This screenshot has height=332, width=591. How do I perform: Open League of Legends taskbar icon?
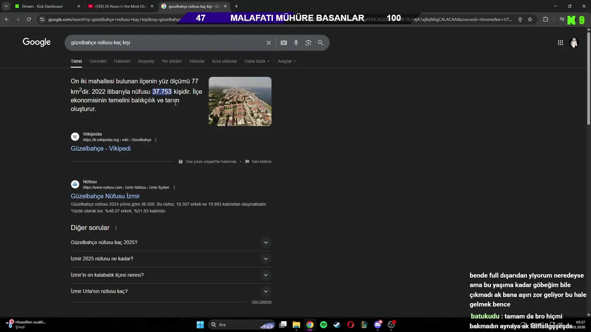[x=364, y=325]
